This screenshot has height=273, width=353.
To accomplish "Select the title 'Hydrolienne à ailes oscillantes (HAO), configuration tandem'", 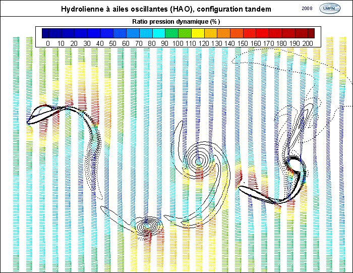I will pyautogui.click(x=166, y=9).
